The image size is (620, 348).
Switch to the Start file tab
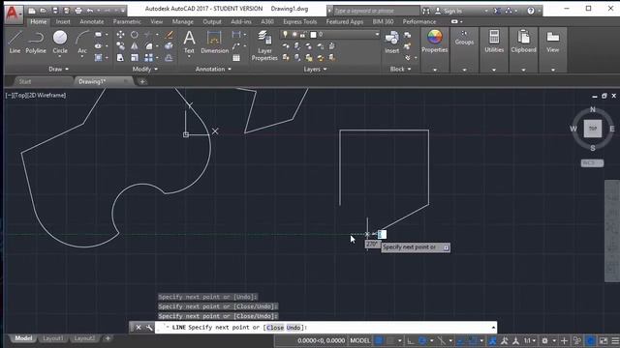[x=25, y=81]
